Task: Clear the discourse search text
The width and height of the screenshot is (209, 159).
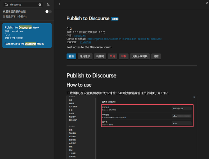Action: click(x=40, y=5)
